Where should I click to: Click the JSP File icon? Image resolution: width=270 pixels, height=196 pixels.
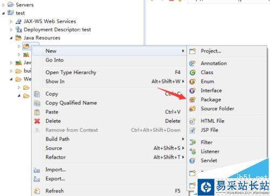[192, 130]
